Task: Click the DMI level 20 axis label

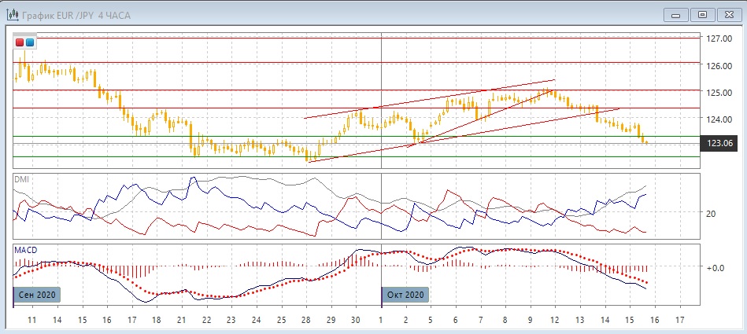Action: coord(711,214)
